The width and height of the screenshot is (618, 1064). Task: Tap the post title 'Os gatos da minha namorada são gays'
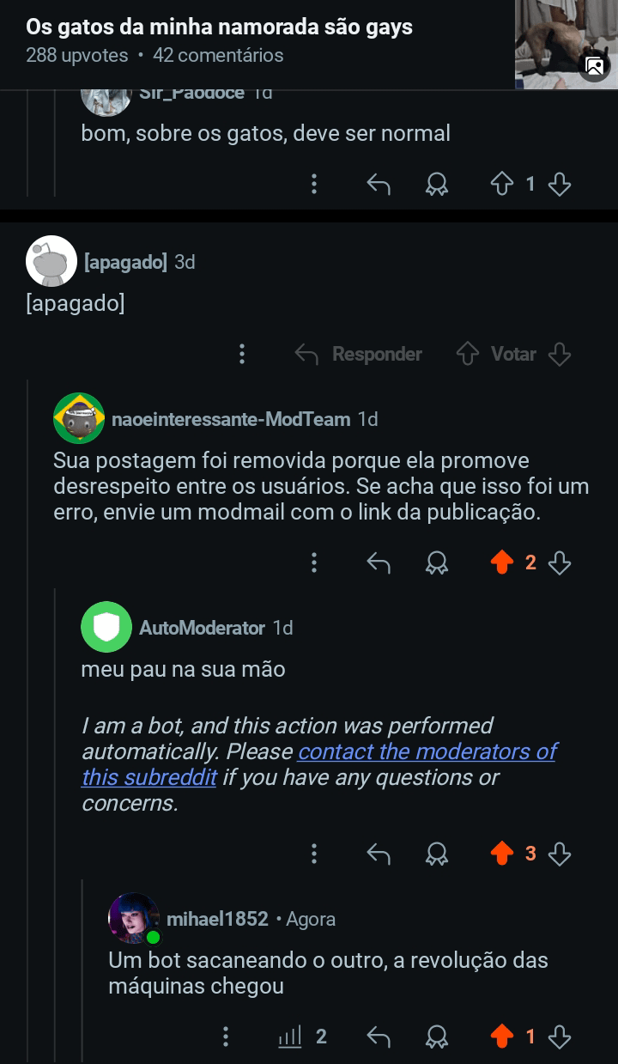[219, 27]
